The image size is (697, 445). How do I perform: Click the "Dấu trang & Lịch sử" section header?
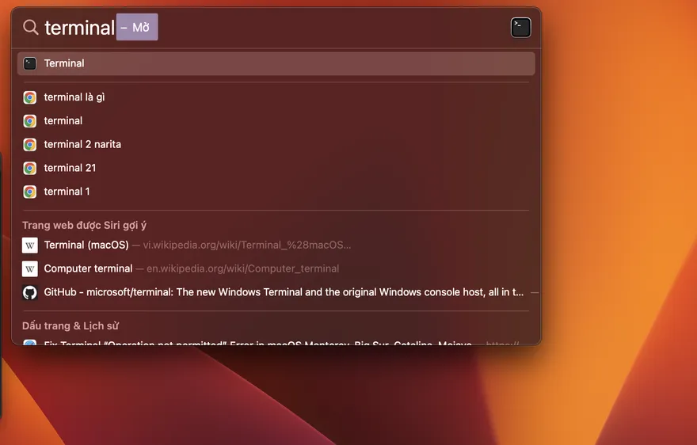[70, 325]
